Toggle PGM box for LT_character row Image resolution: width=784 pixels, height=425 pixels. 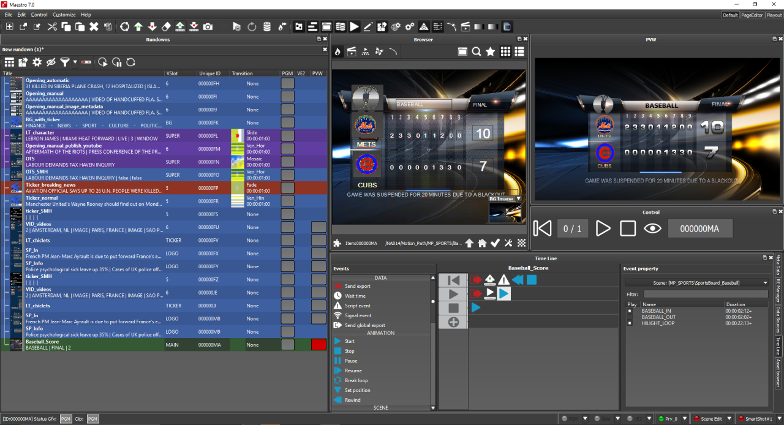tap(287, 135)
